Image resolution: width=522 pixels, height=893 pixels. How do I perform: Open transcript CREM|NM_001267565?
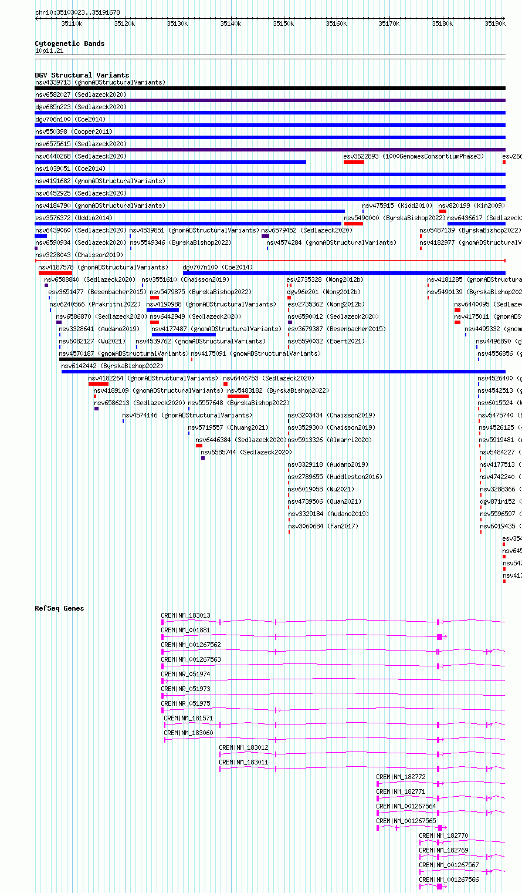[x=406, y=821]
